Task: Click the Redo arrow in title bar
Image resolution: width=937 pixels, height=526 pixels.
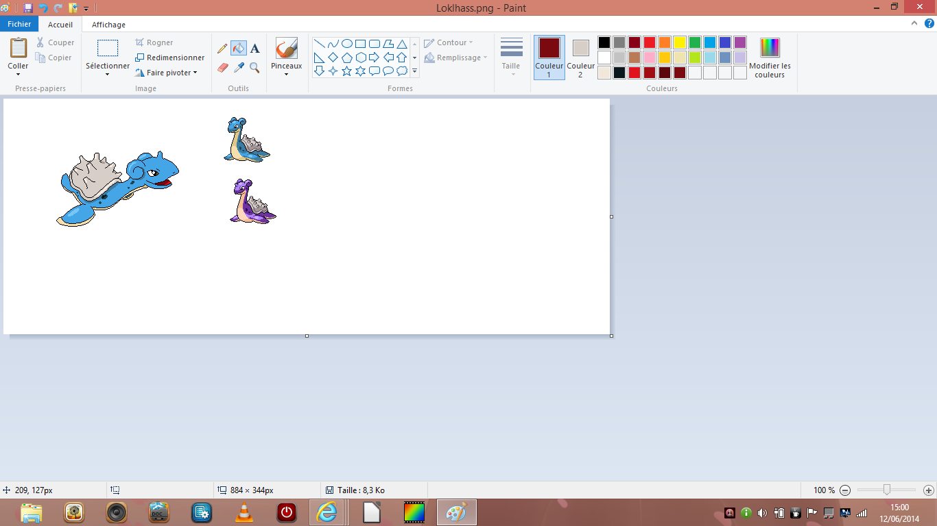Action: [x=58, y=8]
